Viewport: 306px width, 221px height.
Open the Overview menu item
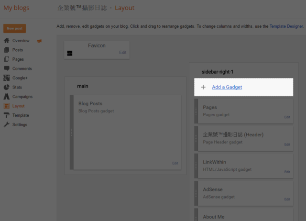click(21, 40)
